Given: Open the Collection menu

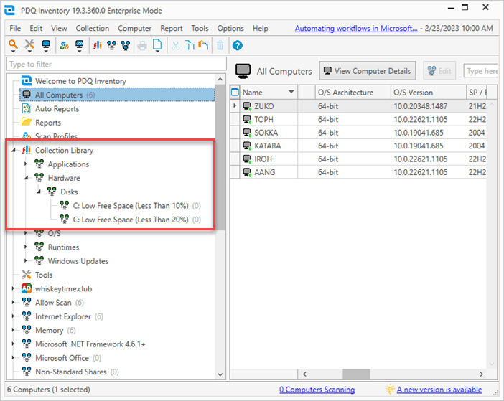Looking at the screenshot, I should 92,28.
